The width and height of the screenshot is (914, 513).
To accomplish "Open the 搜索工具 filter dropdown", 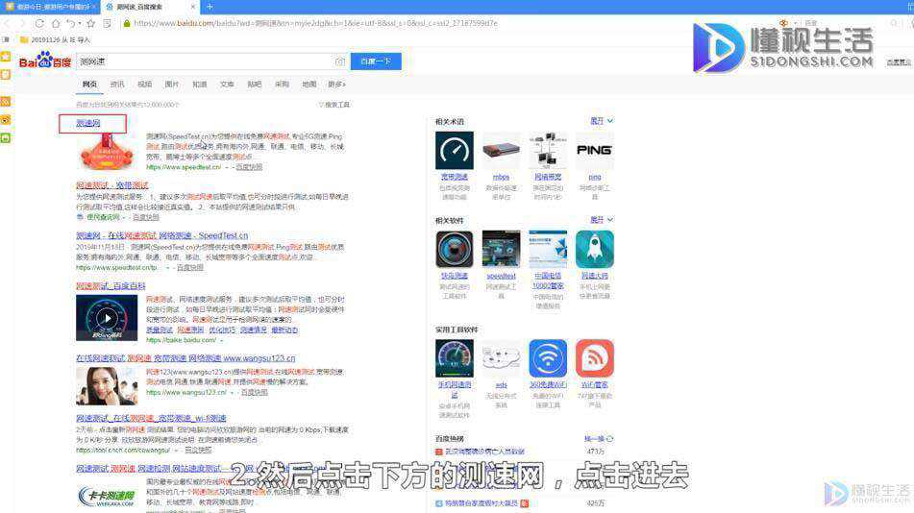I will tap(334, 105).
